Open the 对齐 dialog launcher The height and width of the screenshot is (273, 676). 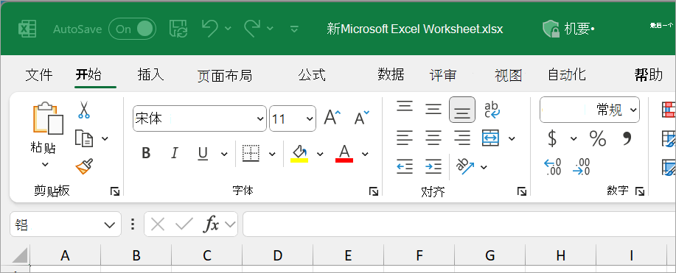point(522,191)
